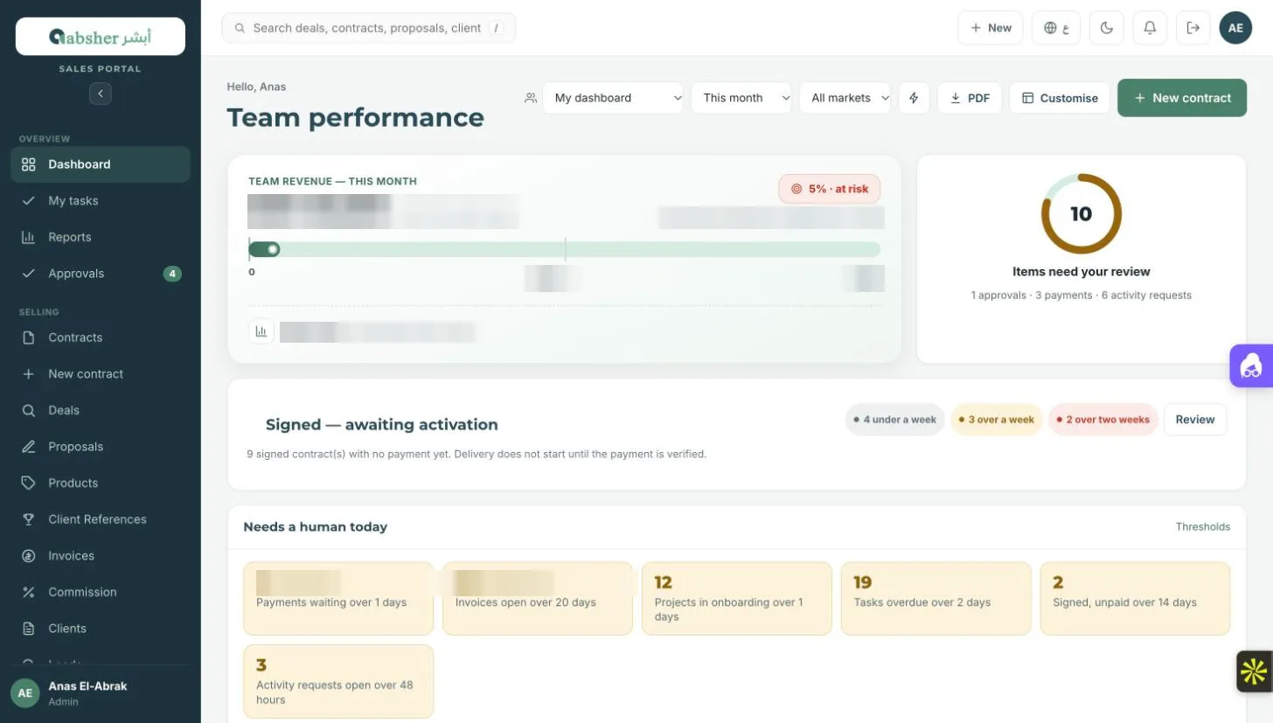Open the purple assistant widget

(1251, 366)
